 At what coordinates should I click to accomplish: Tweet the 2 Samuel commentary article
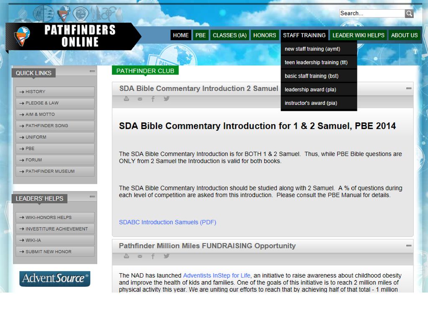point(166,99)
